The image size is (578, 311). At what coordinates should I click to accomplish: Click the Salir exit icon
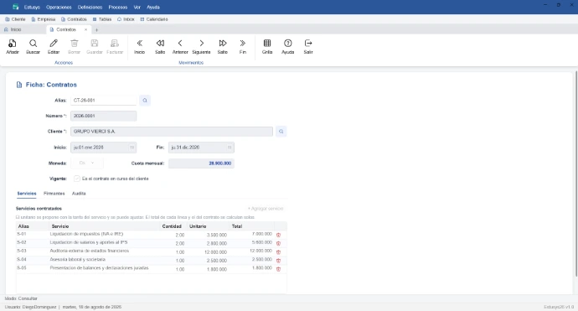pos(308,46)
